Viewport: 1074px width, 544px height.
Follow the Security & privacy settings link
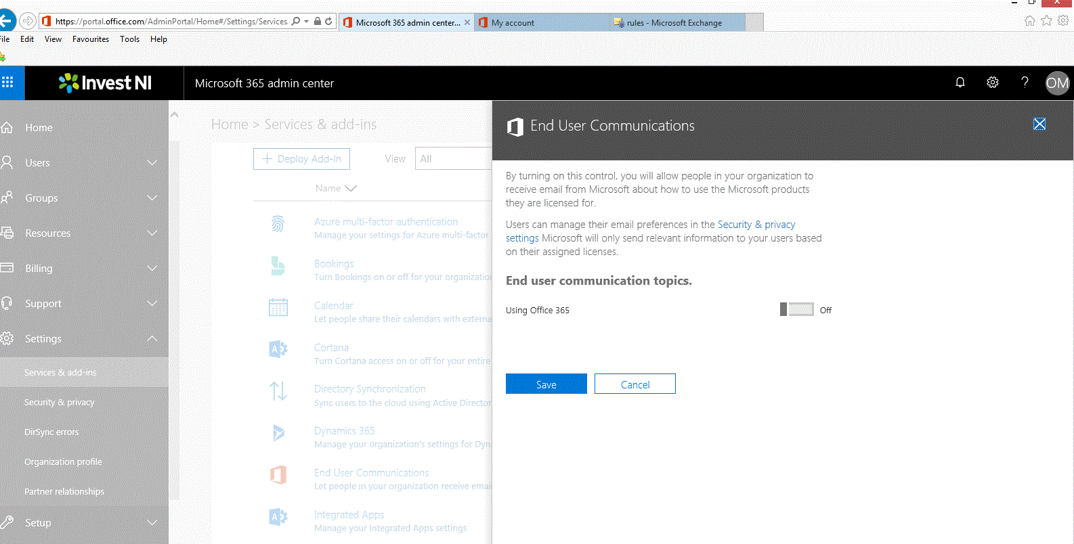(x=756, y=225)
